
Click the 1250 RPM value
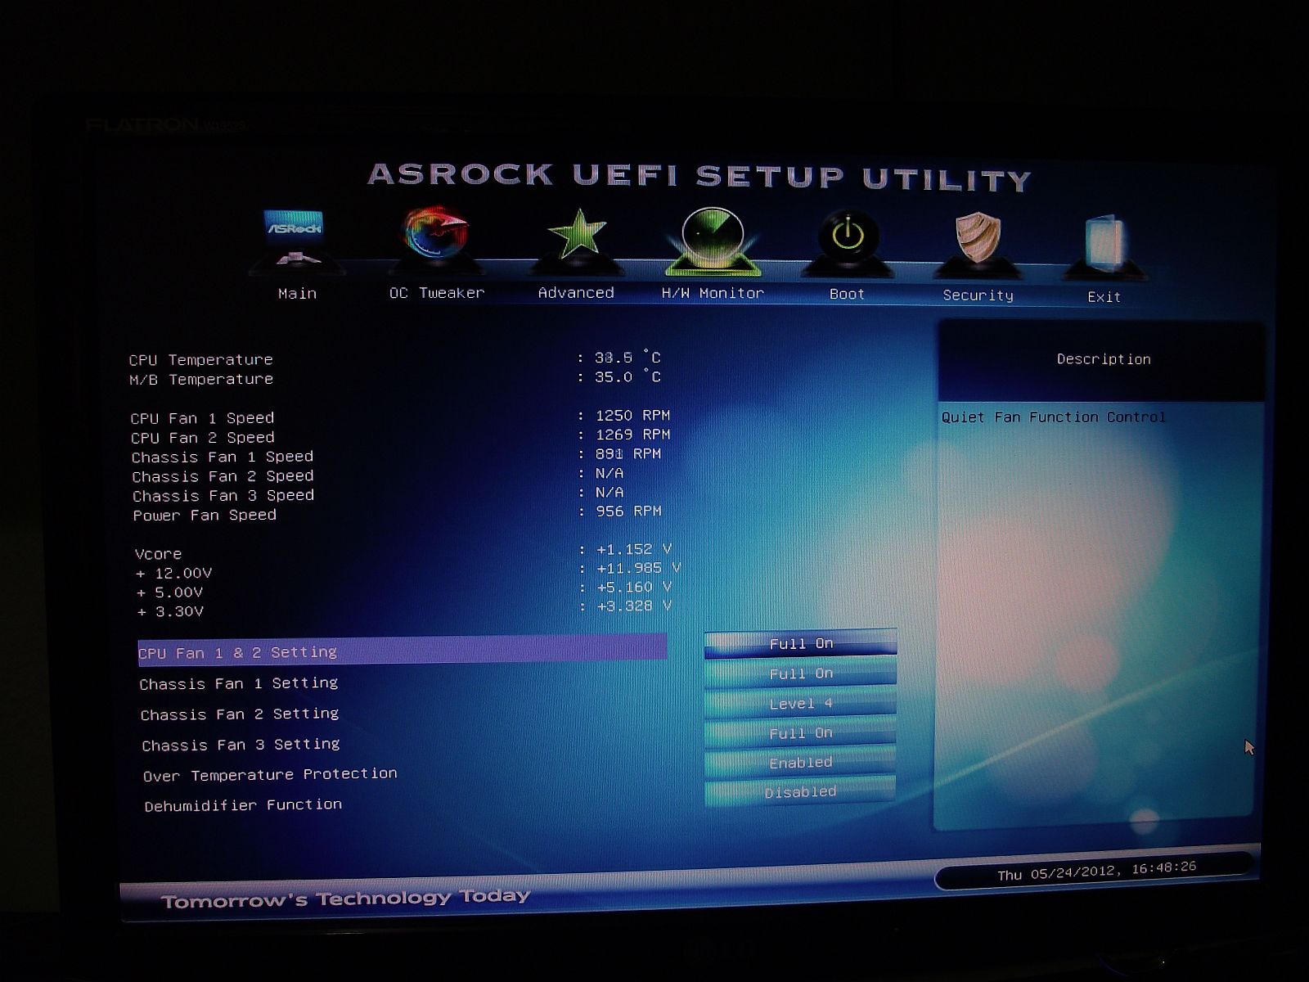[x=632, y=415]
